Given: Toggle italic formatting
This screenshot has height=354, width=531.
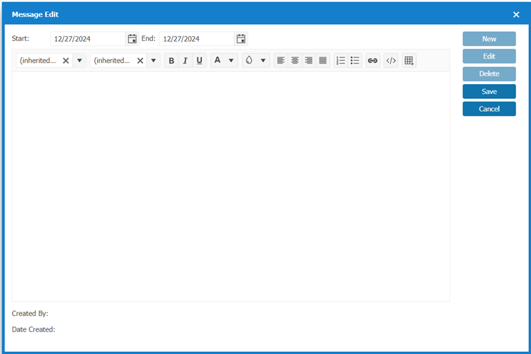Looking at the screenshot, I should coord(185,61).
